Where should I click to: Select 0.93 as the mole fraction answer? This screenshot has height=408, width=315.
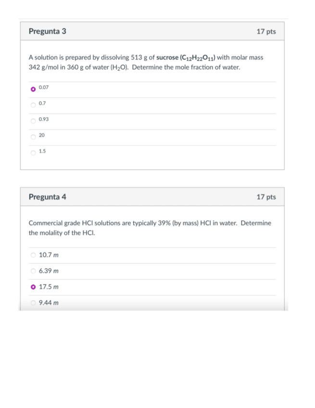tap(33, 120)
